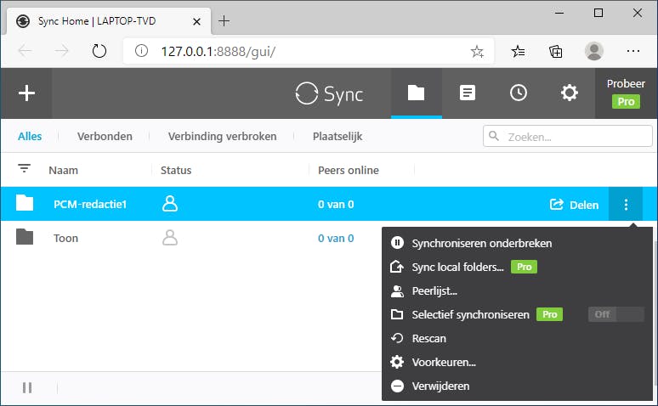Sort by the Naam column header

[64, 170]
